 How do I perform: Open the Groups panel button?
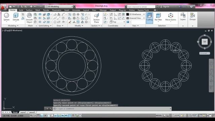click(192, 16)
